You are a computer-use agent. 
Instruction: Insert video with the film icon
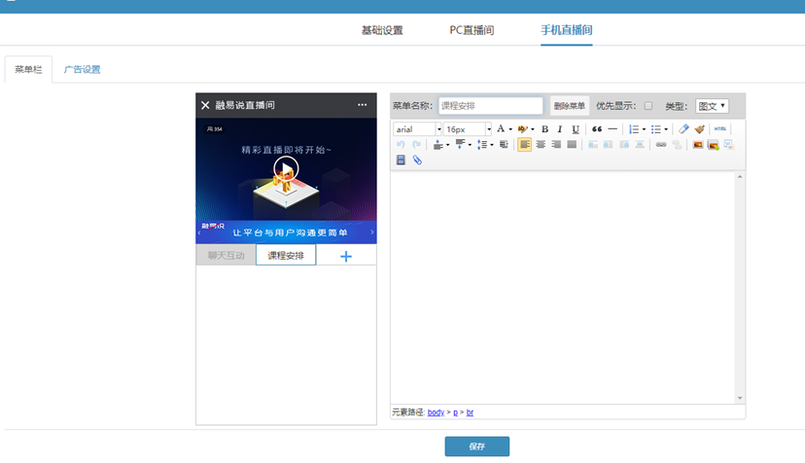pos(401,160)
